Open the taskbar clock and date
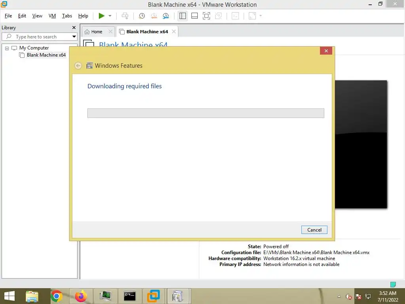This screenshot has width=405, height=304. tap(388, 296)
